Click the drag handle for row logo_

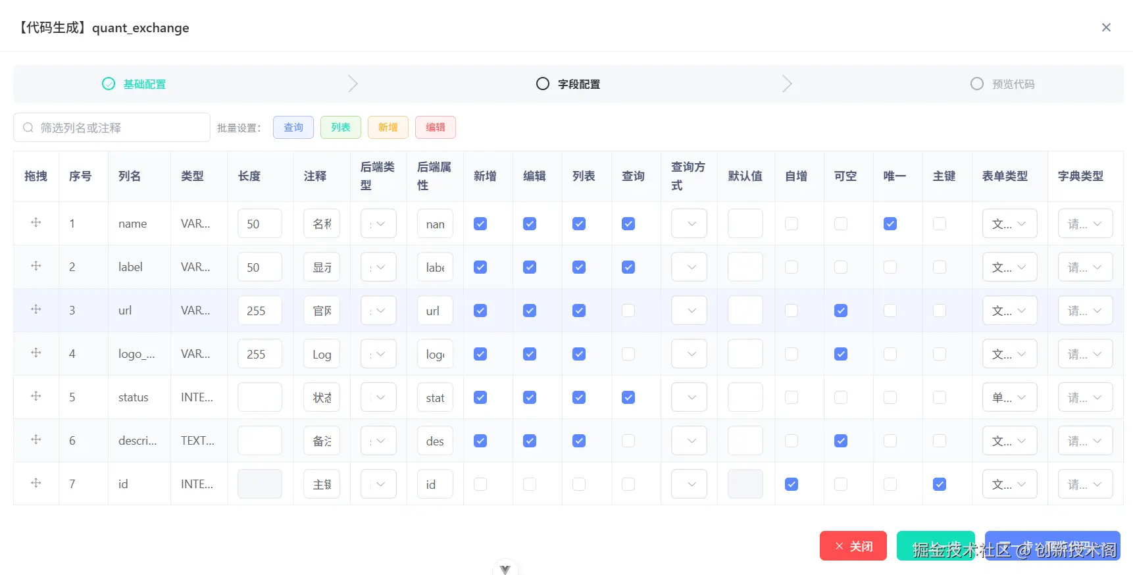click(x=36, y=353)
